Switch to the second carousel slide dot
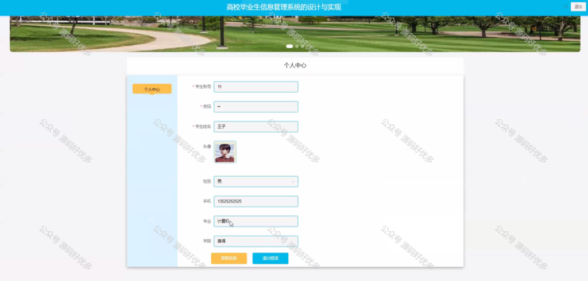The height and width of the screenshot is (281, 588). coord(297,46)
